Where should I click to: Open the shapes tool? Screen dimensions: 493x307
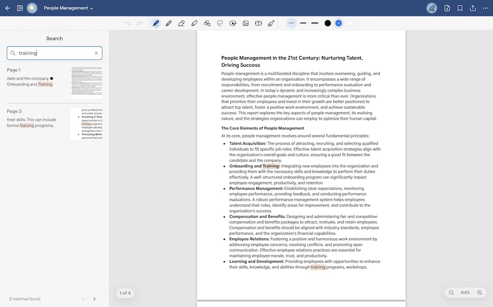[207, 23]
